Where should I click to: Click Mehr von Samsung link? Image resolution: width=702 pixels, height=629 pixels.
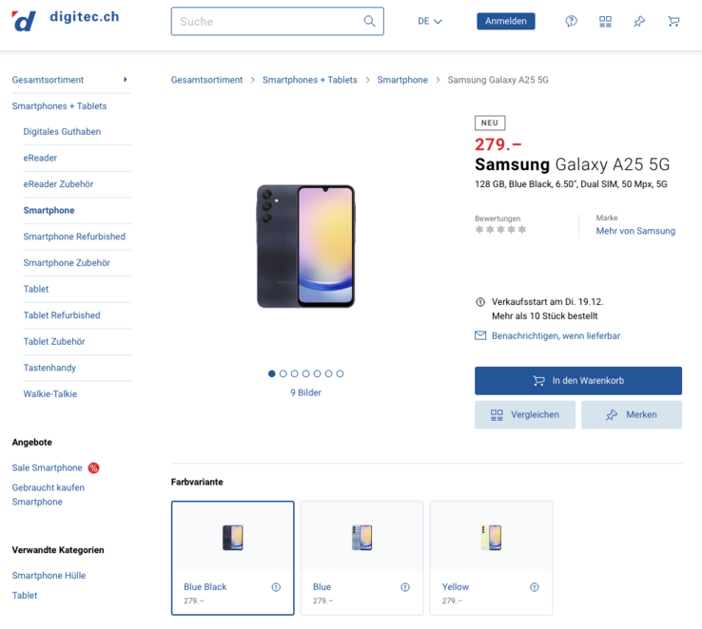pos(635,231)
